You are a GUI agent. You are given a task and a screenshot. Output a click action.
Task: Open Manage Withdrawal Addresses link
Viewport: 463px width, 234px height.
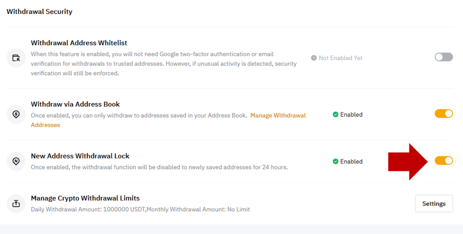click(x=278, y=115)
